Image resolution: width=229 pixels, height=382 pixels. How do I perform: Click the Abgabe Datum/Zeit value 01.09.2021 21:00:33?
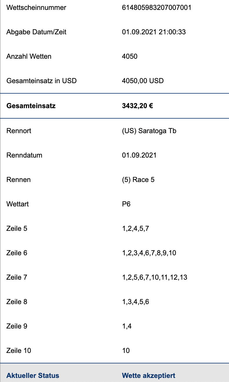coord(154,32)
